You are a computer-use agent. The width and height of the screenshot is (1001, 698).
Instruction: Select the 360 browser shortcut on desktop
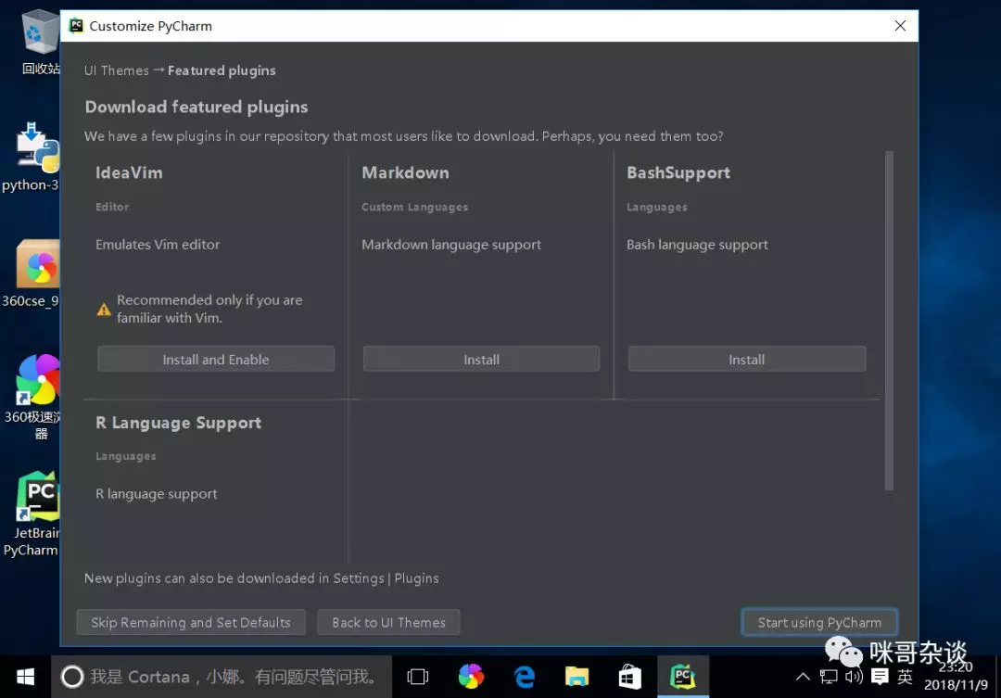click(x=35, y=396)
